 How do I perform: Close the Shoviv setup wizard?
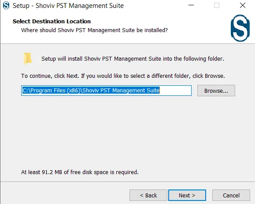(243, 5)
